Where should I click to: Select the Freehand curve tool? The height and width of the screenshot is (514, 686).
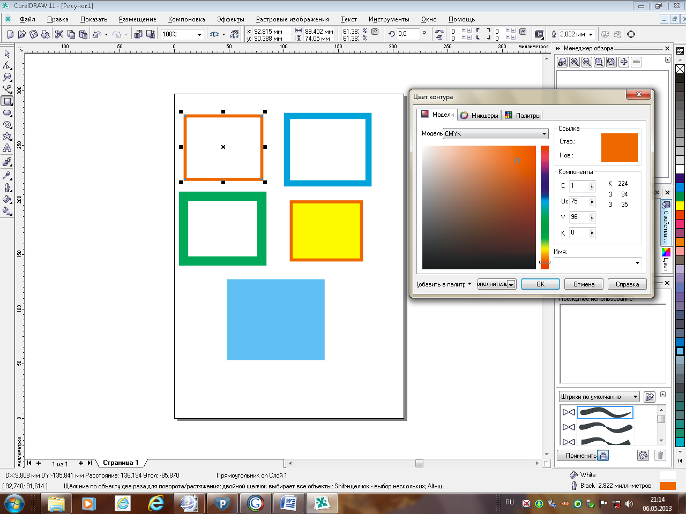7,89
